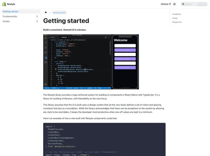Screen dimensions: 210x156
Task: Click the 'Build a consistent, themed UI in minutes.' text
Action: click(x=65, y=30)
